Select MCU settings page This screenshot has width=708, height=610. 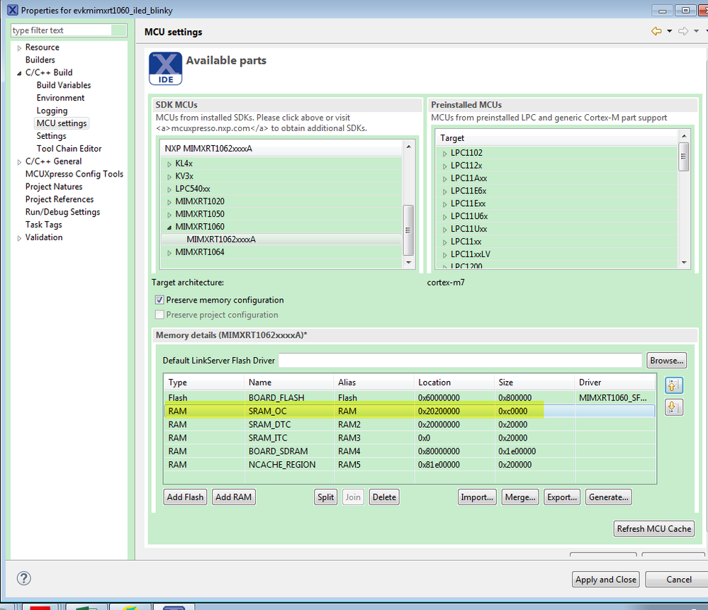pos(62,123)
